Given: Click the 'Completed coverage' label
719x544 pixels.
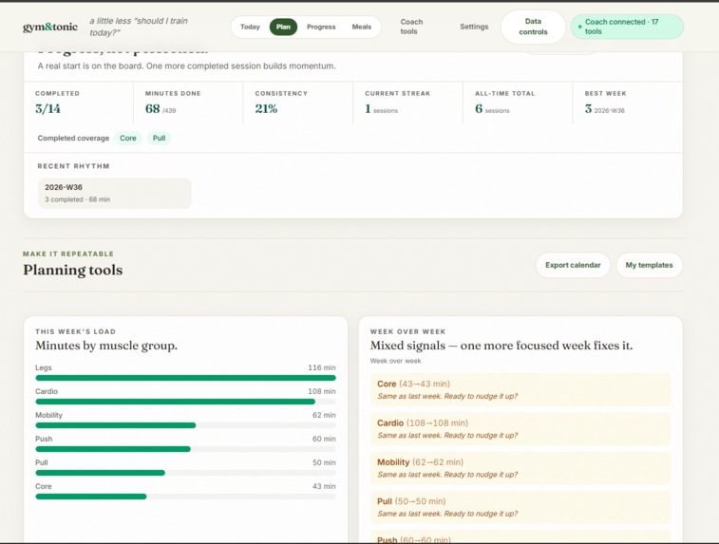Looking at the screenshot, I should pyautogui.click(x=73, y=138).
